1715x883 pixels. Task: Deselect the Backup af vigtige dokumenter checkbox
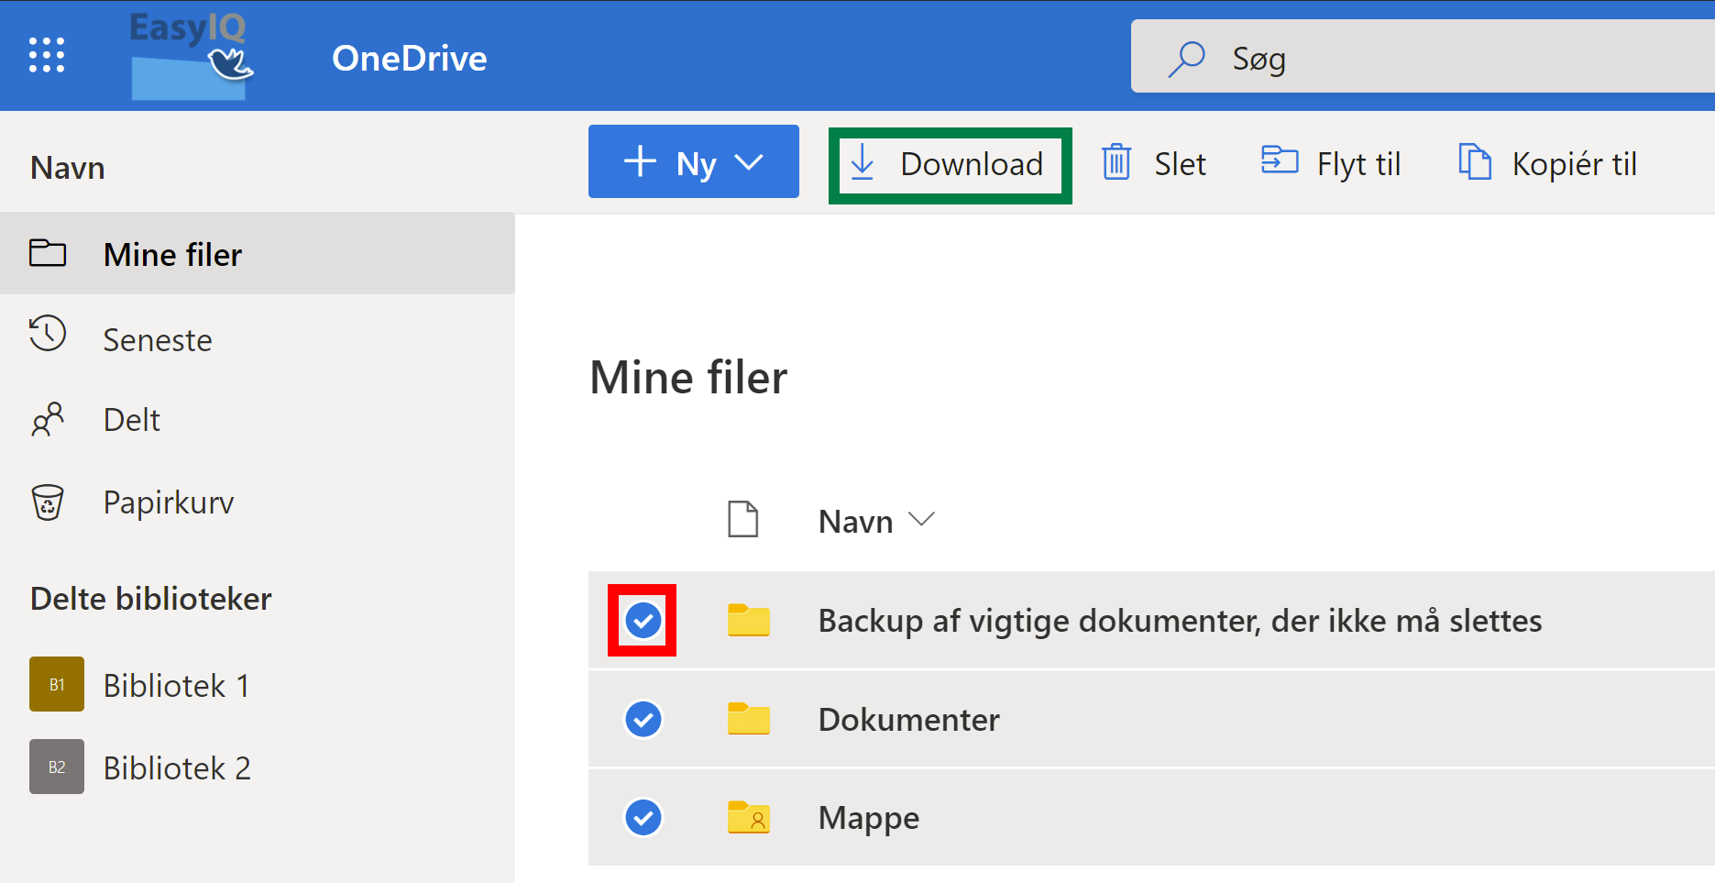tap(643, 621)
